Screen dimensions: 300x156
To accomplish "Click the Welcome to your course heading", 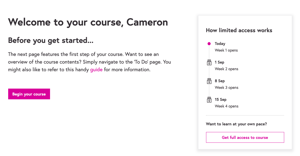I will (88, 22).
